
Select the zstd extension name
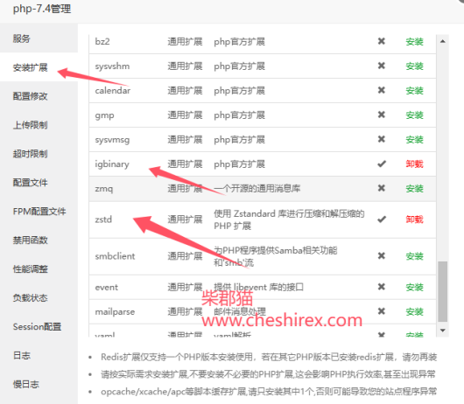(103, 219)
